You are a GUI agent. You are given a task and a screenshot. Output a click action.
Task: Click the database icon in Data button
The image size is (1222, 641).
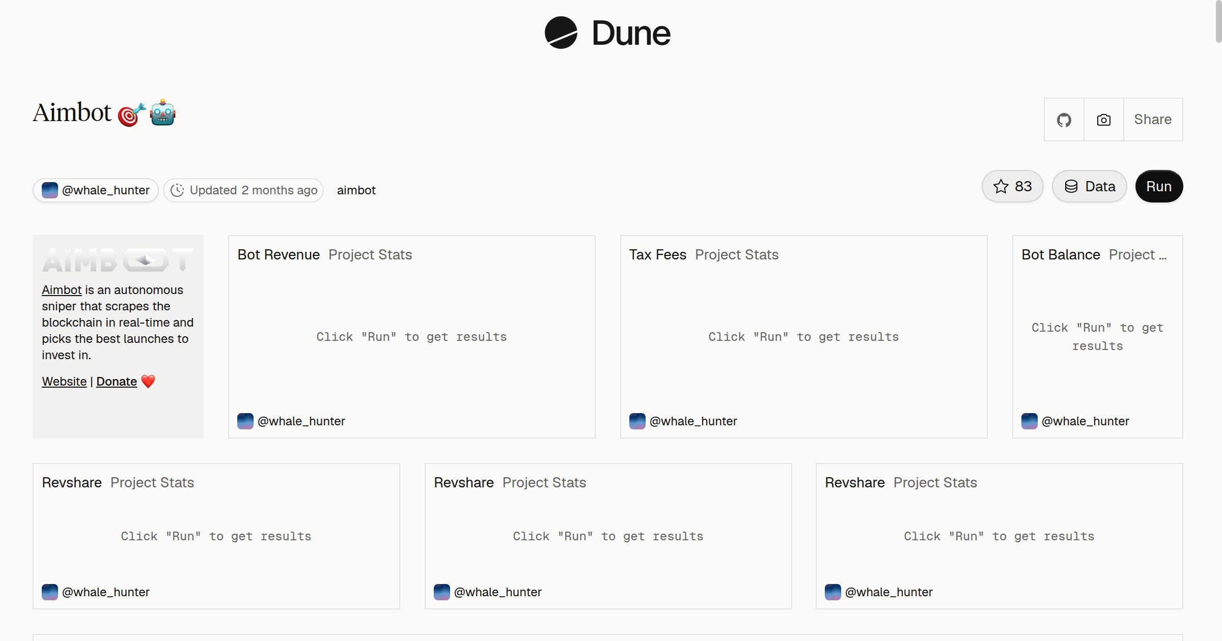pos(1071,186)
